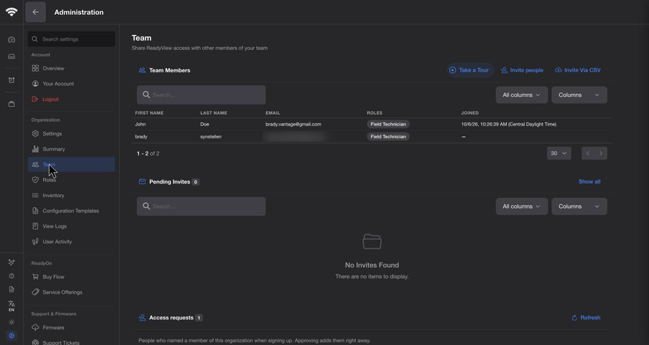Go to previous page of team members

[587, 153]
